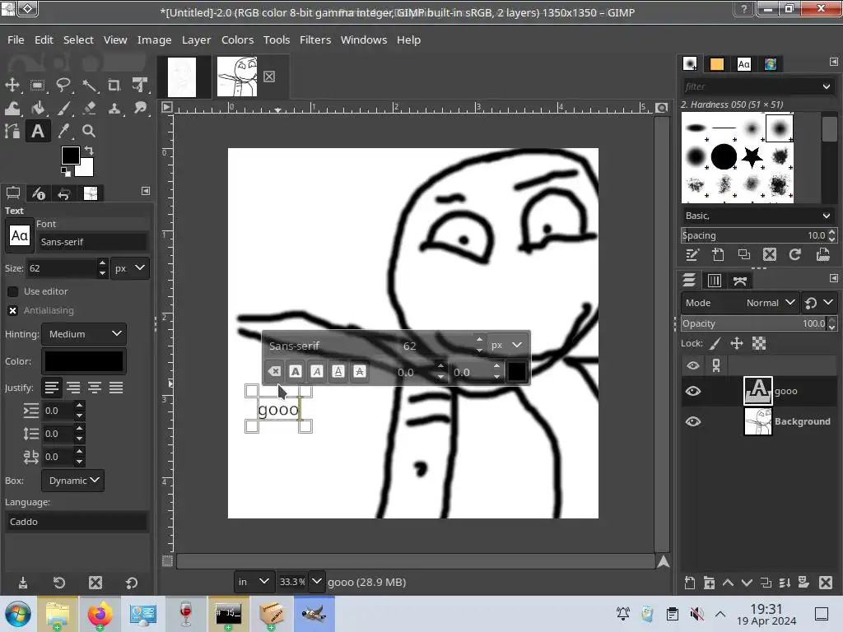Select the Text tool in toolbox

pyautogui.click(x=37, y=131)
